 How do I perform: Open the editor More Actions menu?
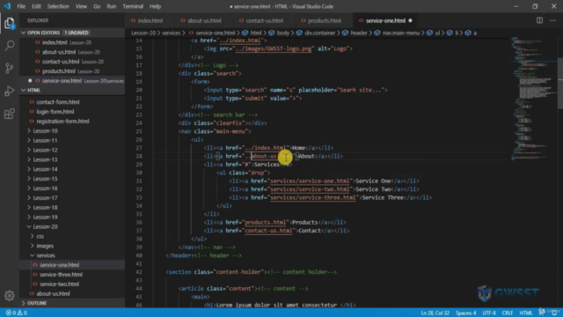552,20
